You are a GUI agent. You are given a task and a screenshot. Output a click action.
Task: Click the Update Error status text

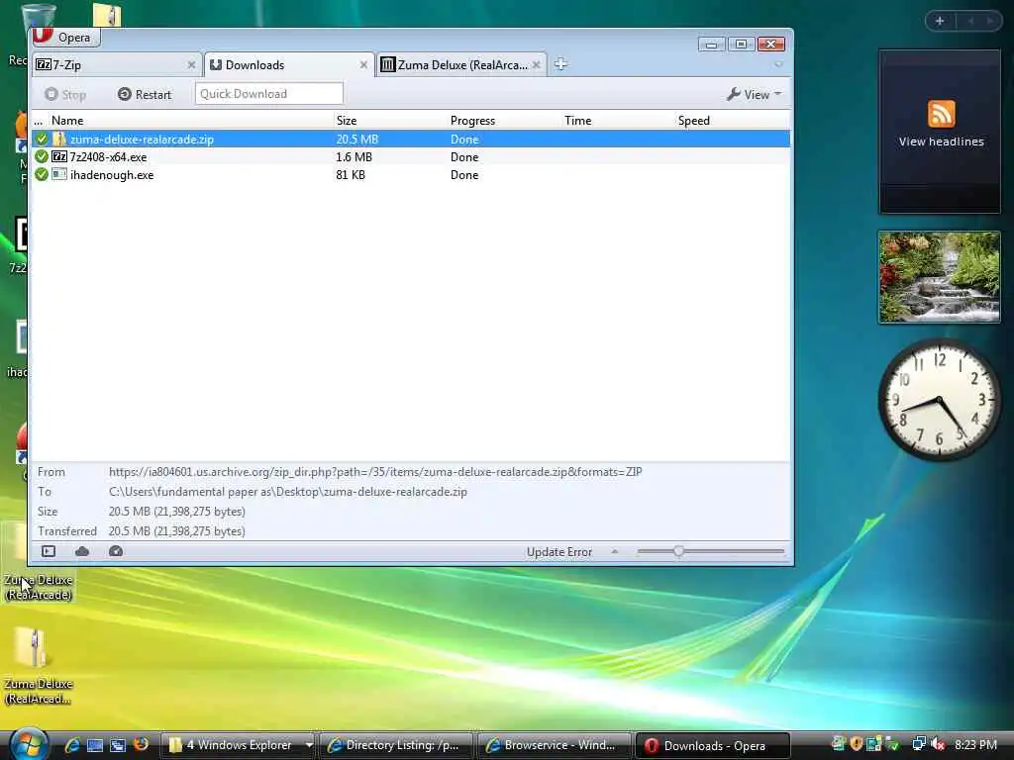point(559,552)
